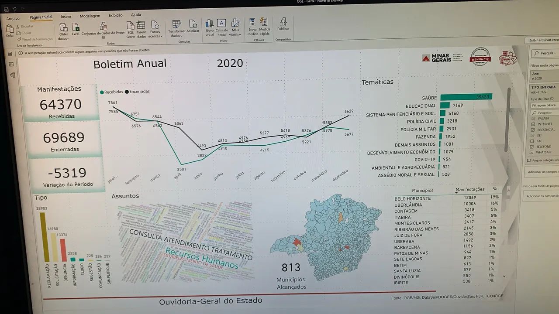The image size is (559, 314).
Task: Click the Recebidas legend entry
Action: pyautogui.click(x=111, y=92)
